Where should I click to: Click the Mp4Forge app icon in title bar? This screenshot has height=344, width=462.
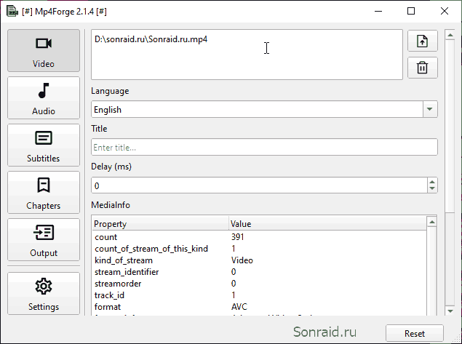click(x=12, y=12)
